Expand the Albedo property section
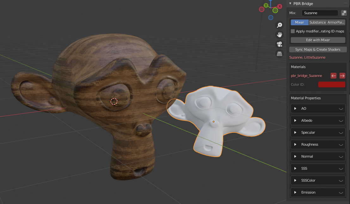350x204 pixels. (295, 120)
